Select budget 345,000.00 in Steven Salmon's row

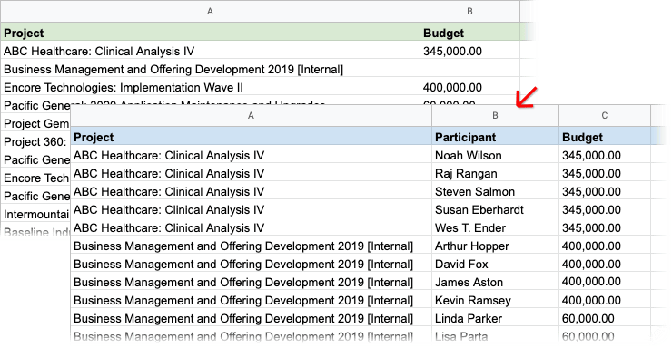604,191
